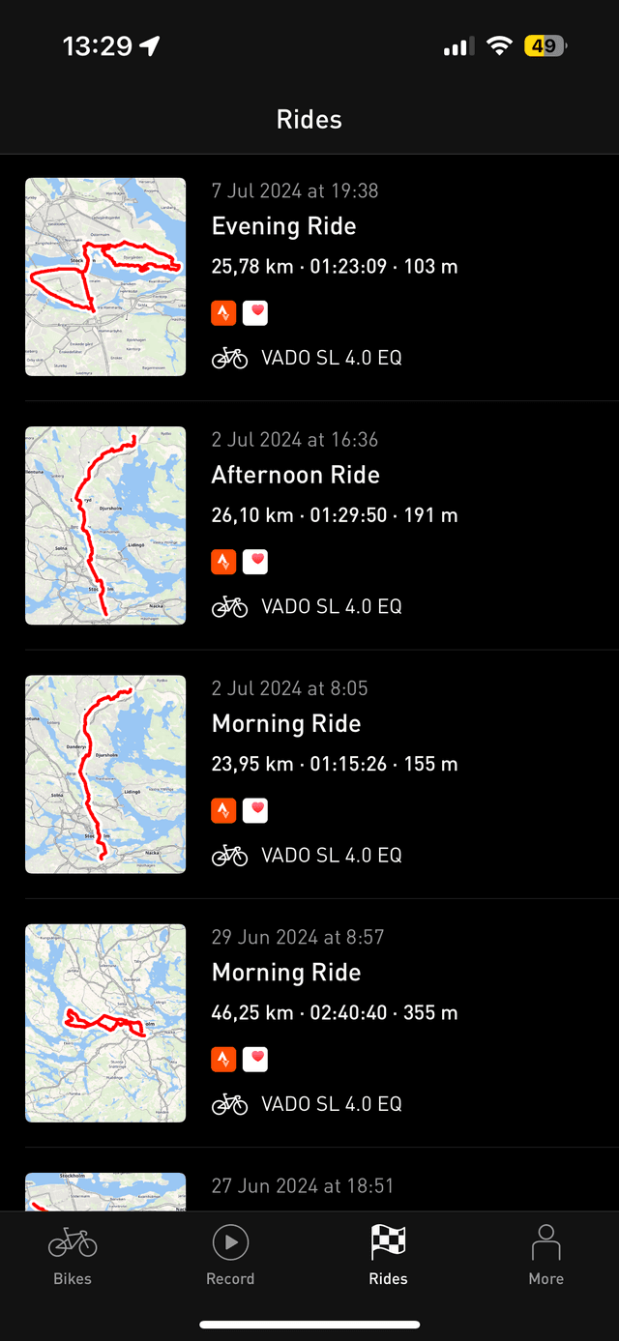Image resolution: width=619 pixels, height=1341 pixels.
Task: Open the Strava icon on Afternoon Ride
Action: coord(223,560)
